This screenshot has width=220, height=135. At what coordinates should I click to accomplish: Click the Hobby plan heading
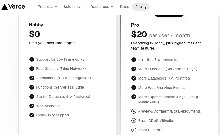point(36,25)
